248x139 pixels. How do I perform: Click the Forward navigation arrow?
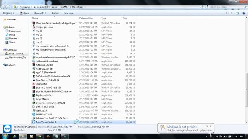(x=8, y=7)
